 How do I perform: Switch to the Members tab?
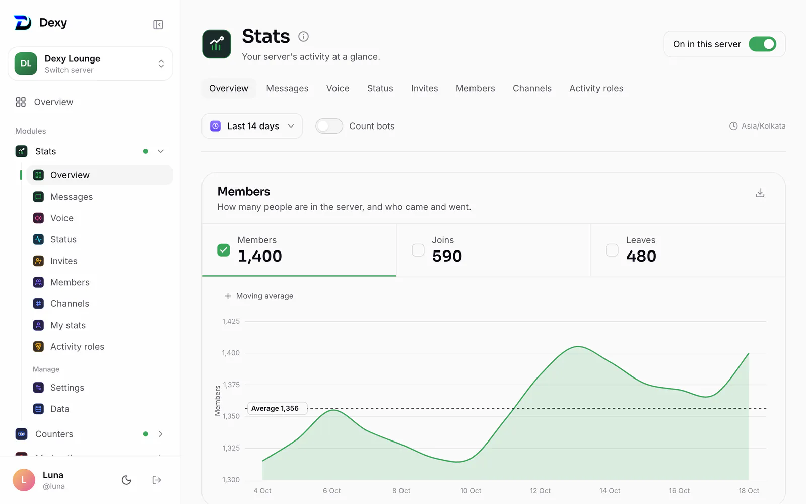(475, 88)
